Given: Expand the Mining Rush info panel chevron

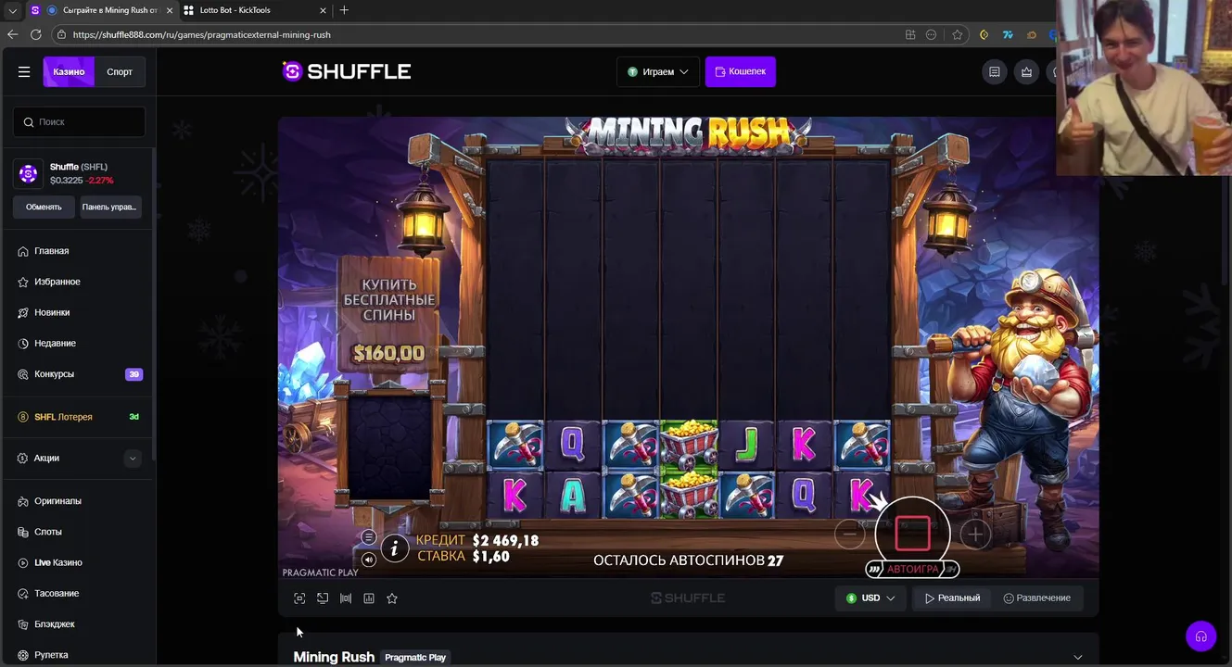Looking at the screenshot, I should [x=1077, y=657].
